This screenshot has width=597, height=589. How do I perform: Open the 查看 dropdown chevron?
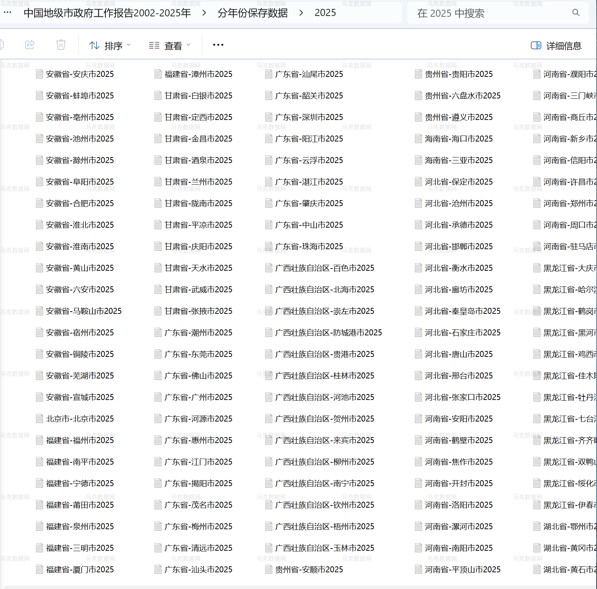pos(189,45)
